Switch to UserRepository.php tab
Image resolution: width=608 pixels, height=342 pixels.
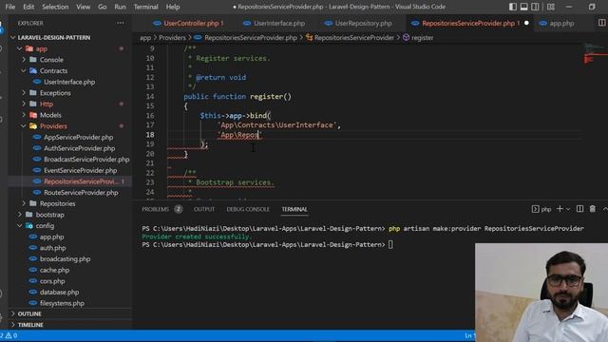pos(358,23)
